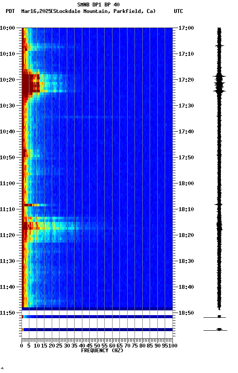Click the '90' frequency axis tick label
Image resolution: width=238 pixels, height=373 pixels.
pyautogui.click(x=157, y=346)
